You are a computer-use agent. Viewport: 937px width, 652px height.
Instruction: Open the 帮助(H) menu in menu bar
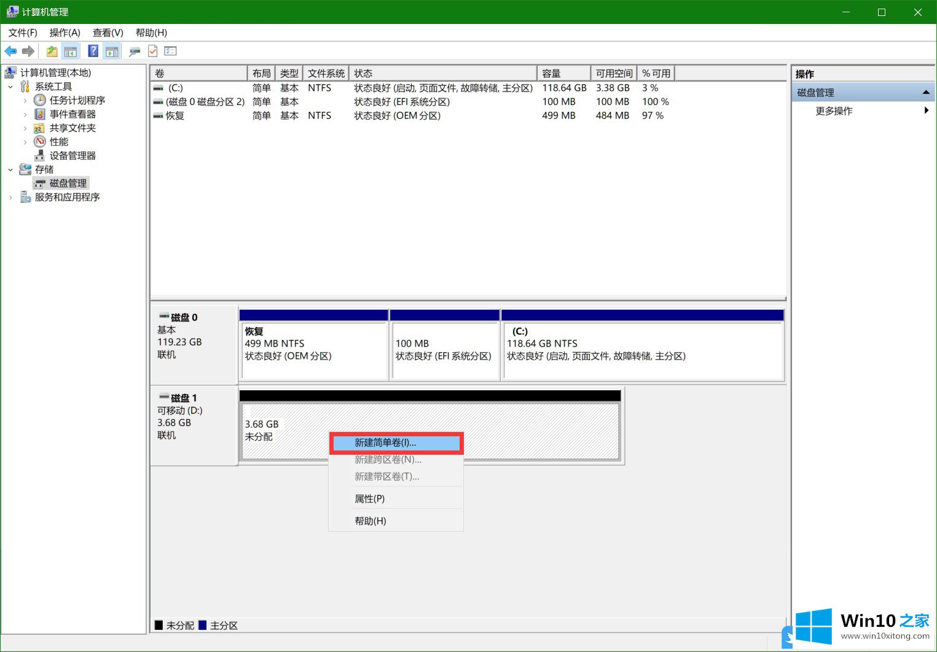pos(151,33)
